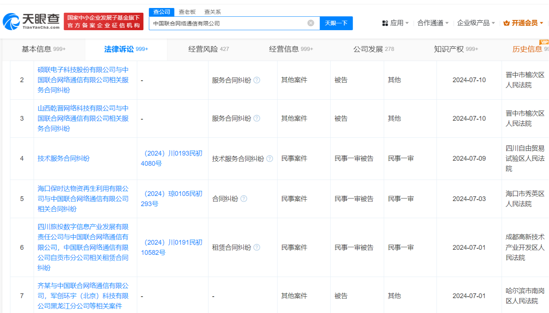Click the 开通会员 crown icon

click(506, 23)
